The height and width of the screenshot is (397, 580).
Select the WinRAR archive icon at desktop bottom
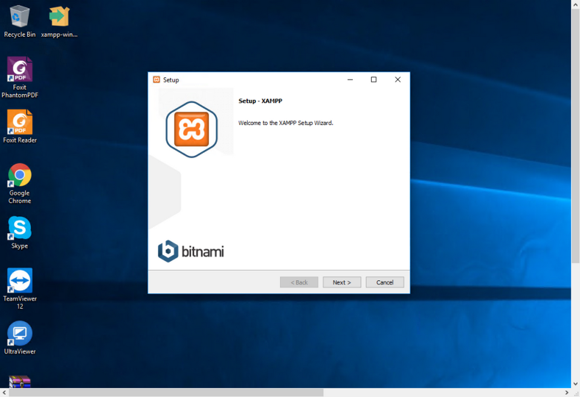[x=19, y=381]
